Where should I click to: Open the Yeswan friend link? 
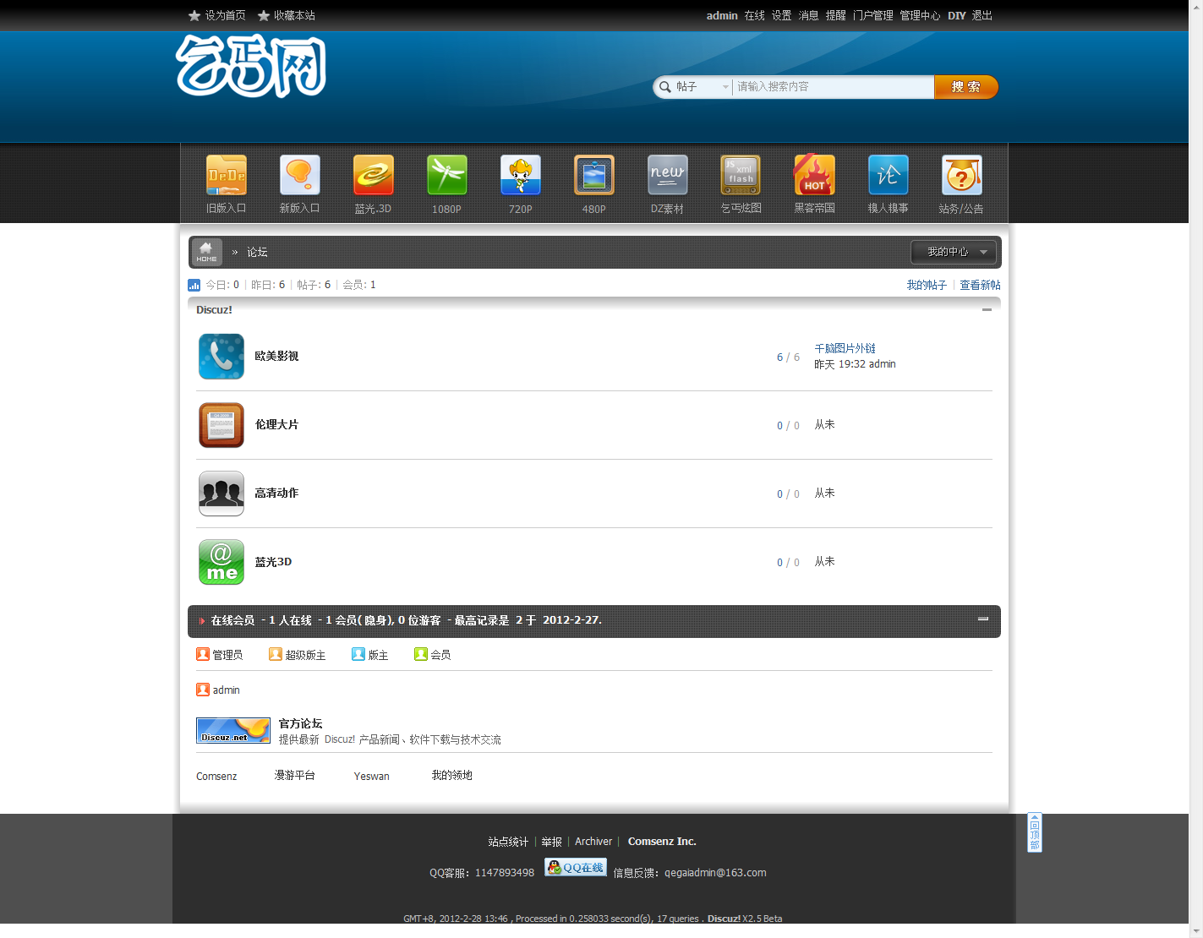(x=372, y=776)
